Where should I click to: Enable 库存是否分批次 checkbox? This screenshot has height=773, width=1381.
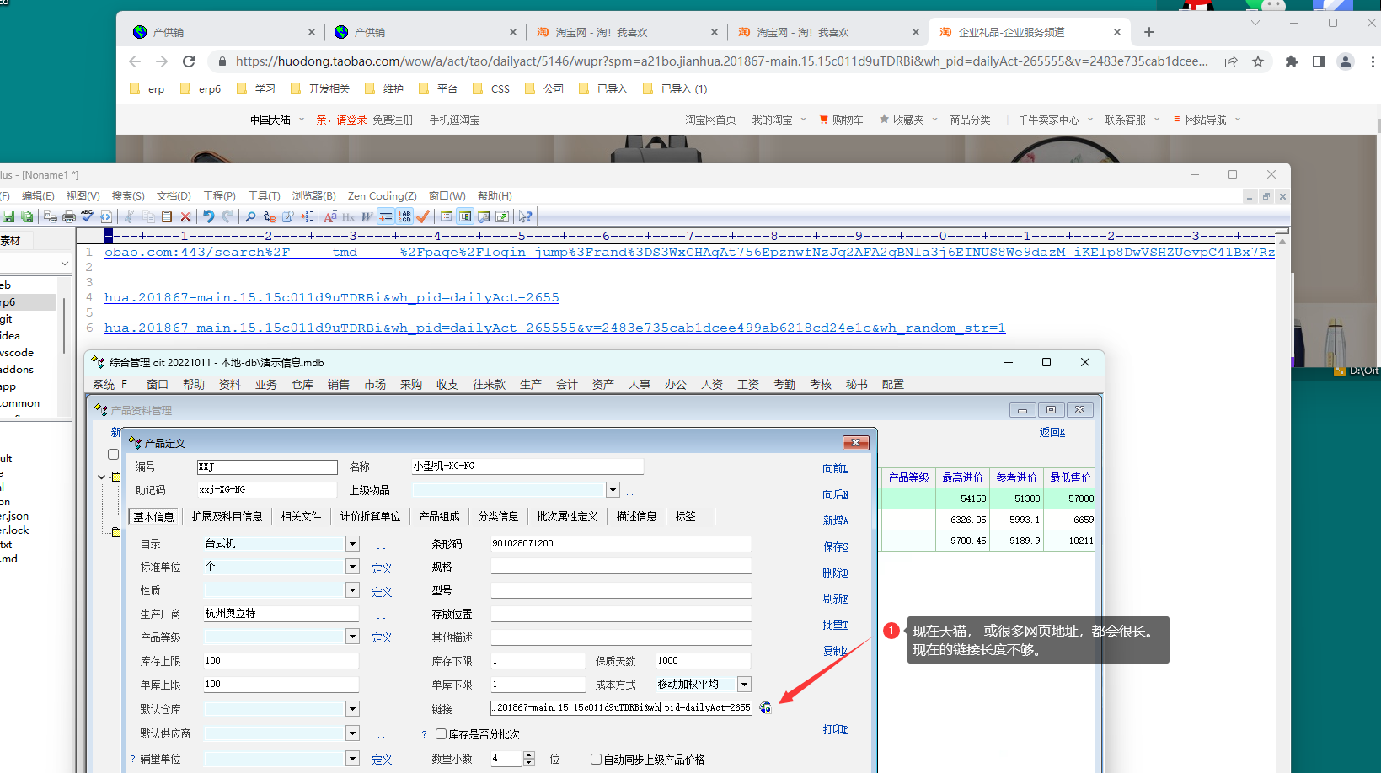click(x=441, y=734)
